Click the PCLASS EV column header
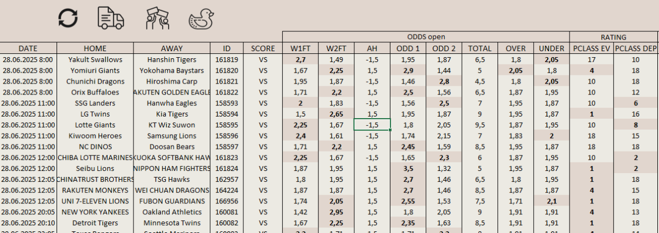Viewport: 659px width, 233px height. click(591, 48)
